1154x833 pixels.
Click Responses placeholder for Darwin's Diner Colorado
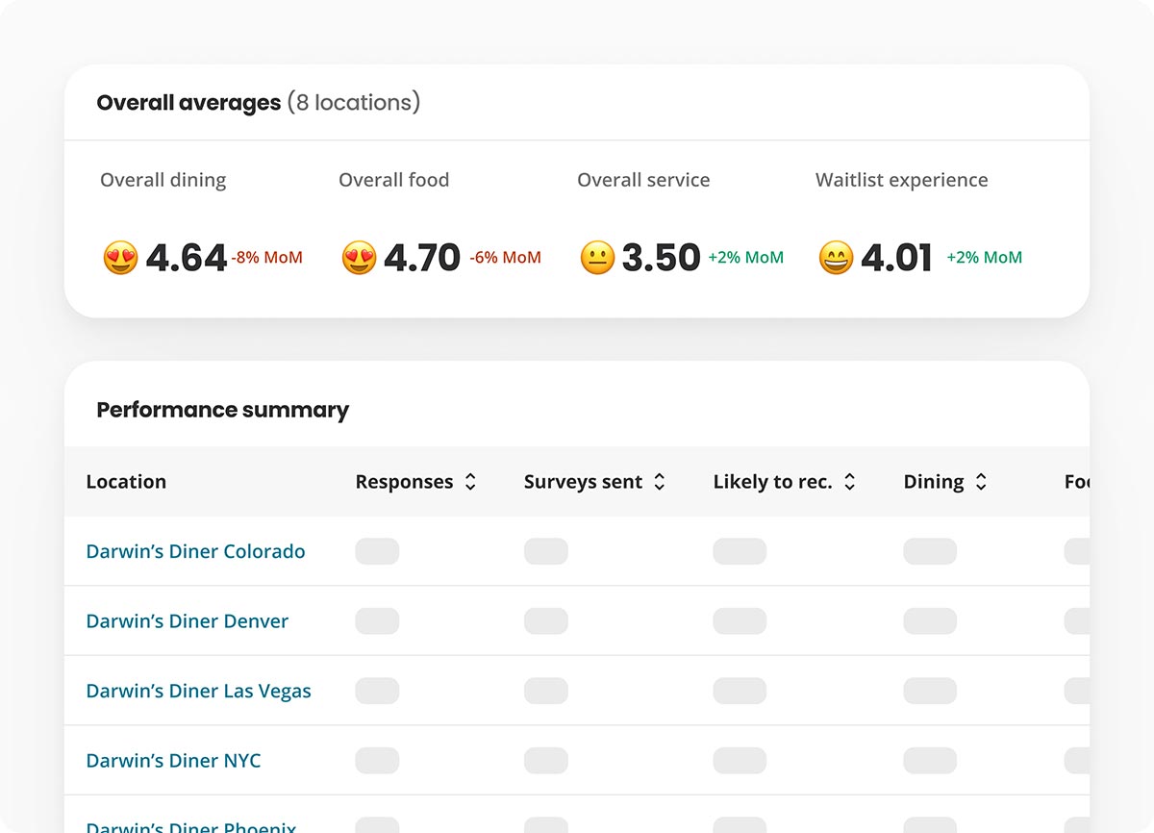click(377, 551)
